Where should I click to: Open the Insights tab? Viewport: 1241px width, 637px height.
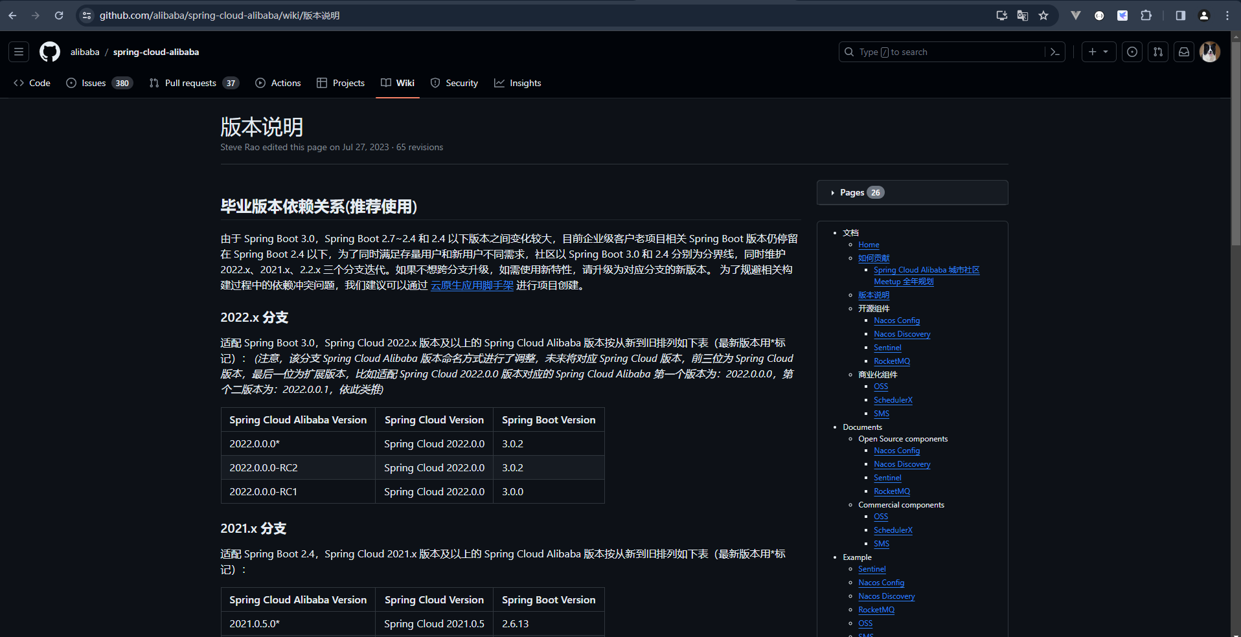(x=518, y=83)
